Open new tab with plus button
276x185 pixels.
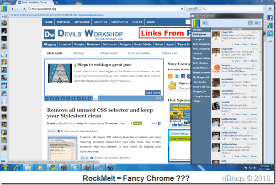[56, 2]
